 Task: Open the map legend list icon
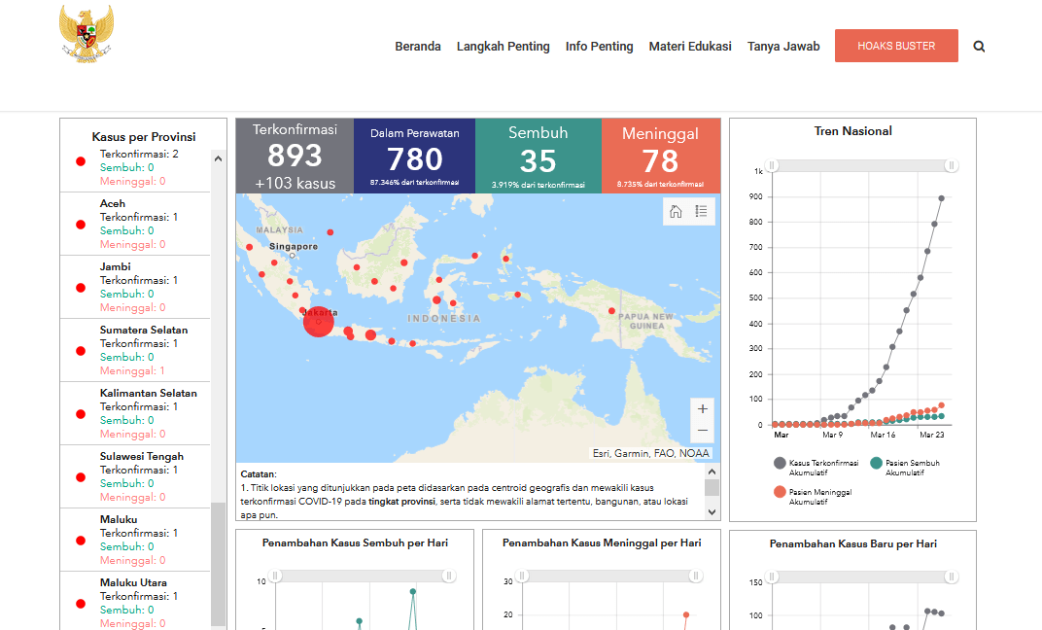pos(702,212)
